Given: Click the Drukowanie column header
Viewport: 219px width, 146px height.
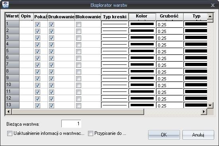Looking at the screenshot, I should pyautogui.click(x=61, y=17).
